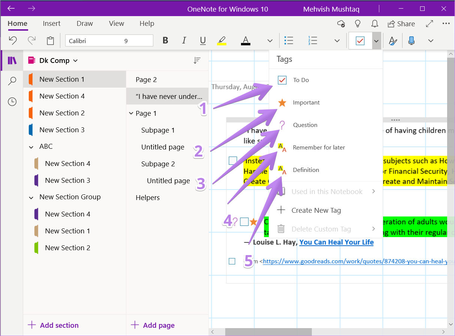Open page sorting options
The height and width of the screenshot is (336, 455).
point(197,60)
